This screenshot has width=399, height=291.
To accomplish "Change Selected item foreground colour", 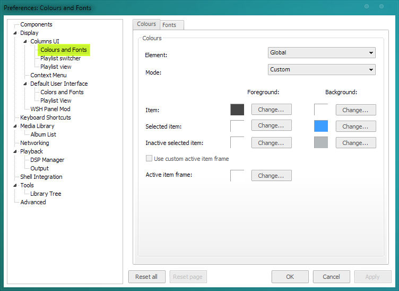I will coord(272,125).
